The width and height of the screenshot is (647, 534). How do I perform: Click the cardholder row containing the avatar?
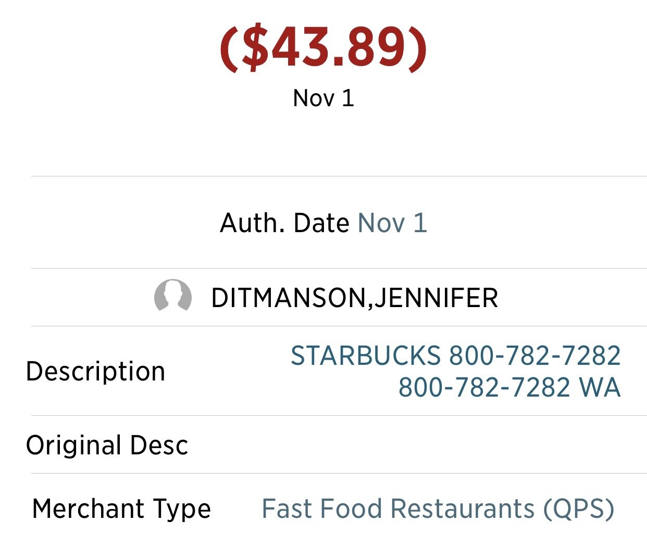[x=323, y=297]
